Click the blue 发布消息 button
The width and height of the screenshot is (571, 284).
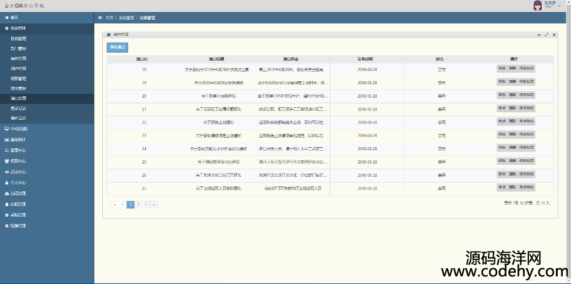click(x=117, y=48)
